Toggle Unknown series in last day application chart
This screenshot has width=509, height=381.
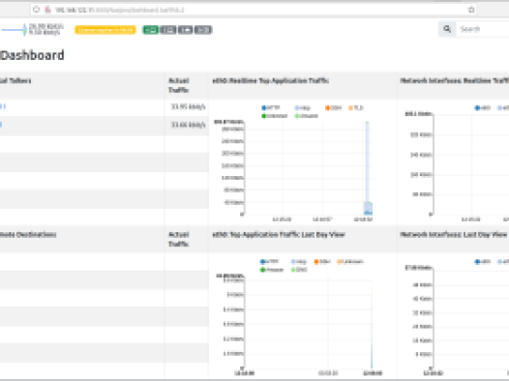point(350,262)
